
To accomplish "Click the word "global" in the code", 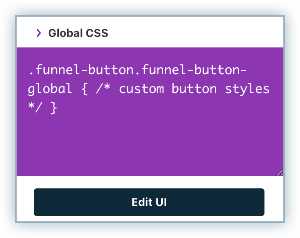I will click(50, 89).
